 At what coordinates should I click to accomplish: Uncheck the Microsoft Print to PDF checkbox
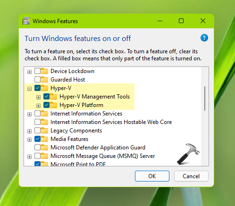tap(37, 164)
